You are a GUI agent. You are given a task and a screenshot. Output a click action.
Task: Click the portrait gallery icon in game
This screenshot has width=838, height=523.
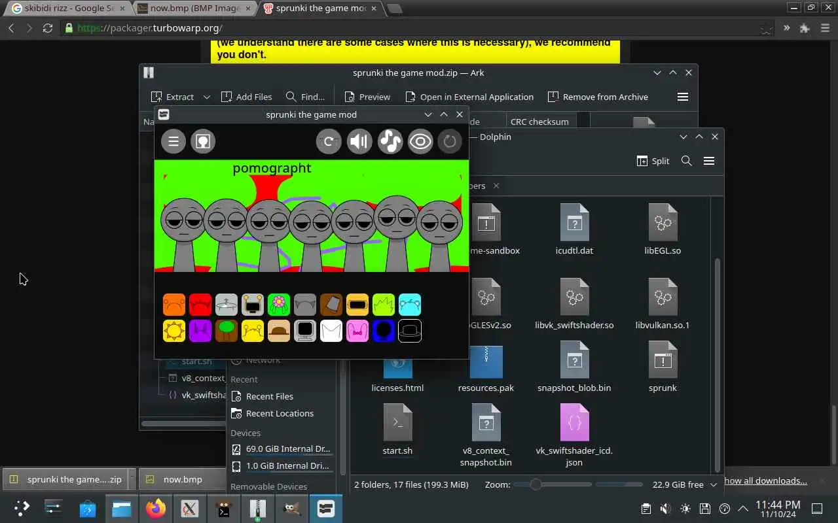(203, 141)
